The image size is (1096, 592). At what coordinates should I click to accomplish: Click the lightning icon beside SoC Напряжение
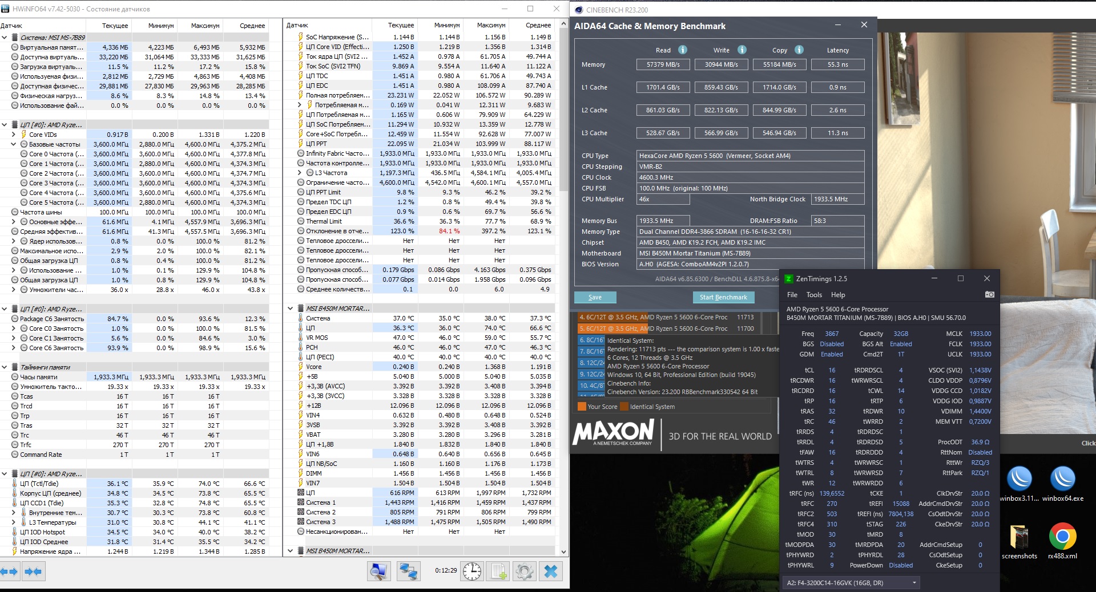click(300, 37)
